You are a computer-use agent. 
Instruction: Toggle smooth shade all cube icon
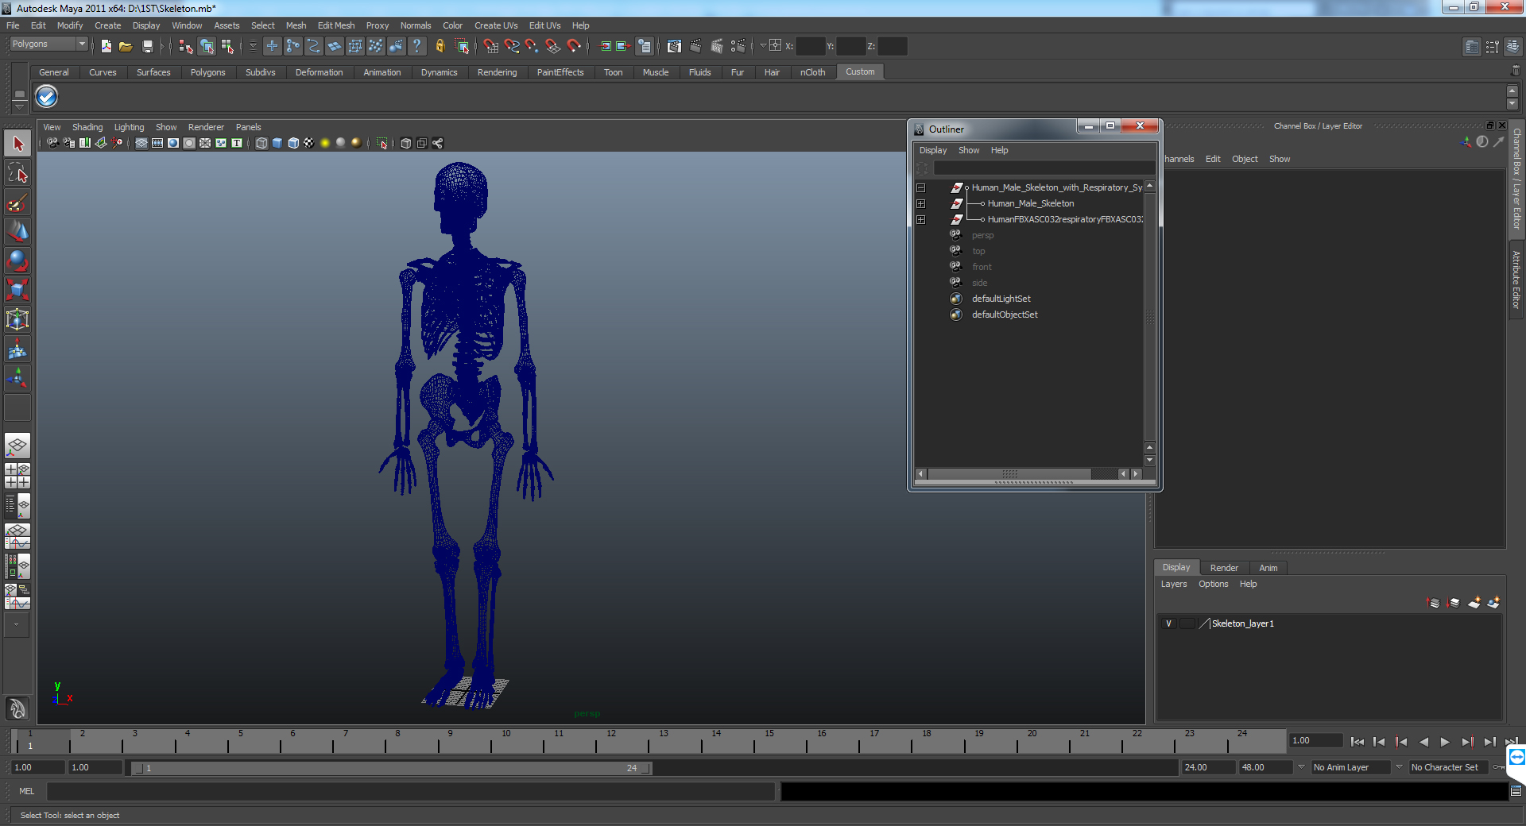(x=277, y=143)
